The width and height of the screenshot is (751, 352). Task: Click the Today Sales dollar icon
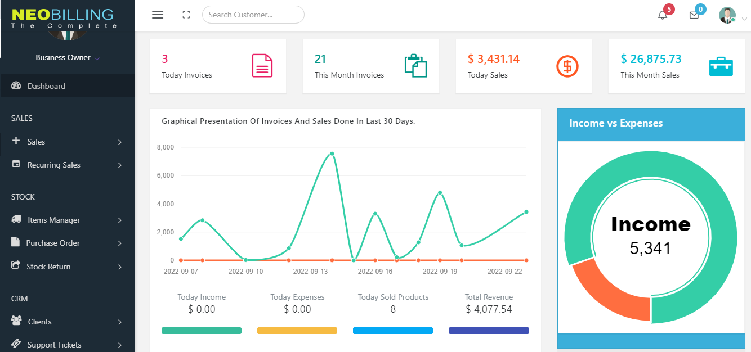pos(567,66)
